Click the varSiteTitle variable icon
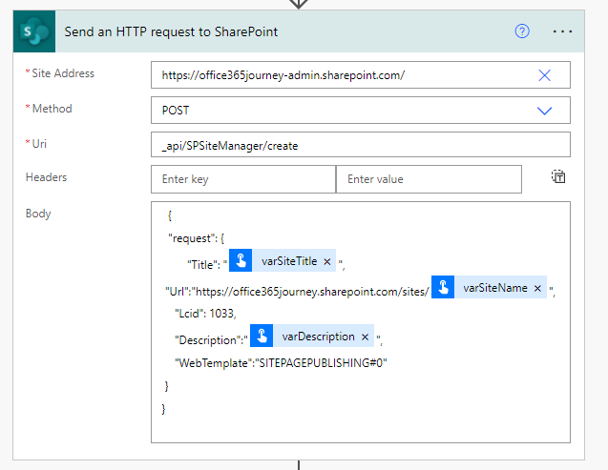 click(241, 260)
